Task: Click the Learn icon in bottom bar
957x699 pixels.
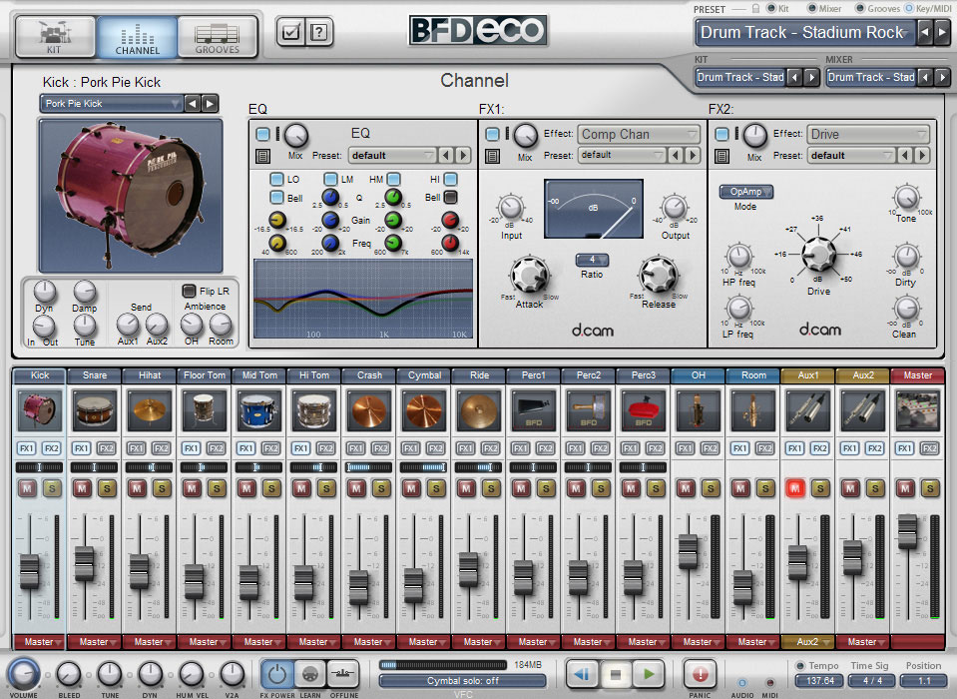Action: (x=310, y=673)
